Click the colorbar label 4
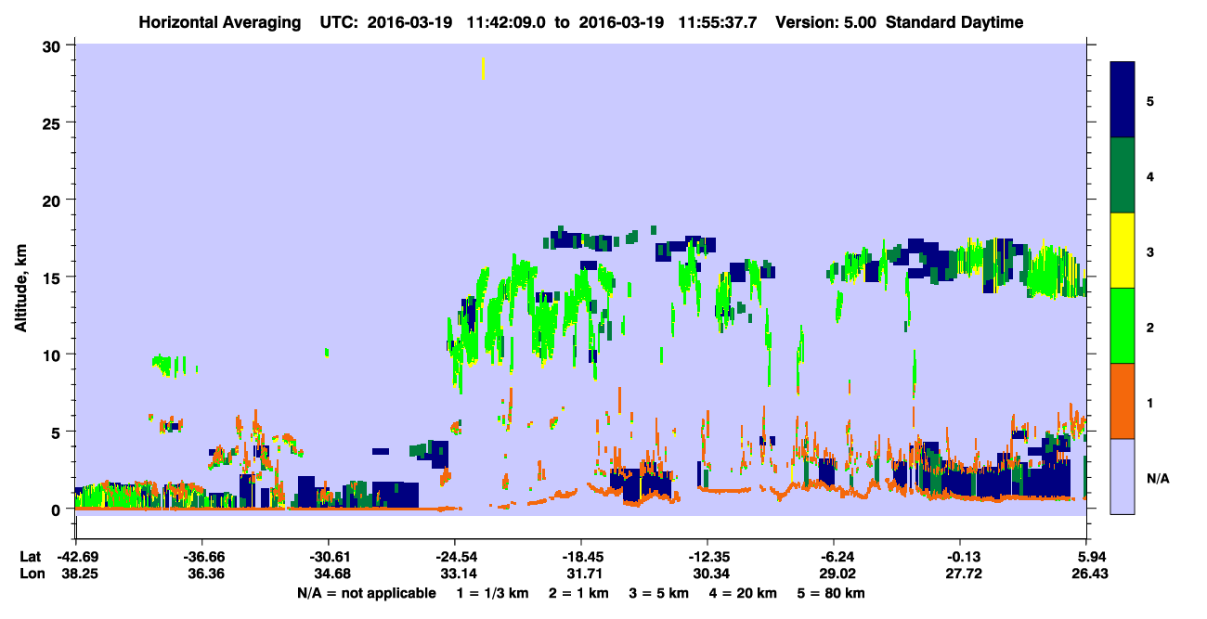The image size is (1207, 619). coord(1150,175)
